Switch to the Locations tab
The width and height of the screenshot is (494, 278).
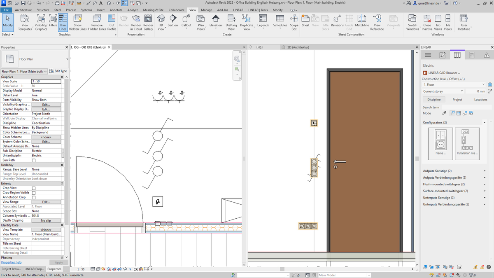tap(480, 100)
